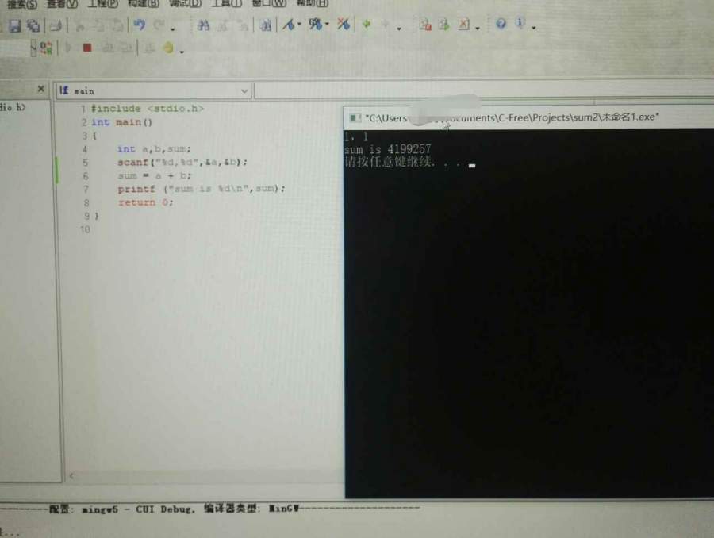Click the Find binoculars icon

tap(203, 25)
